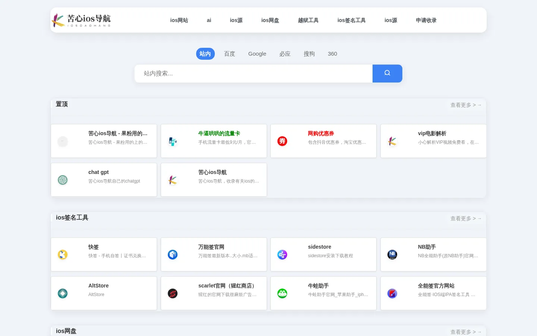Click 查看更多 in the 置顶 section
Image resolution: width=537 pixels, height=336 pixels.
tap(466, 105)
